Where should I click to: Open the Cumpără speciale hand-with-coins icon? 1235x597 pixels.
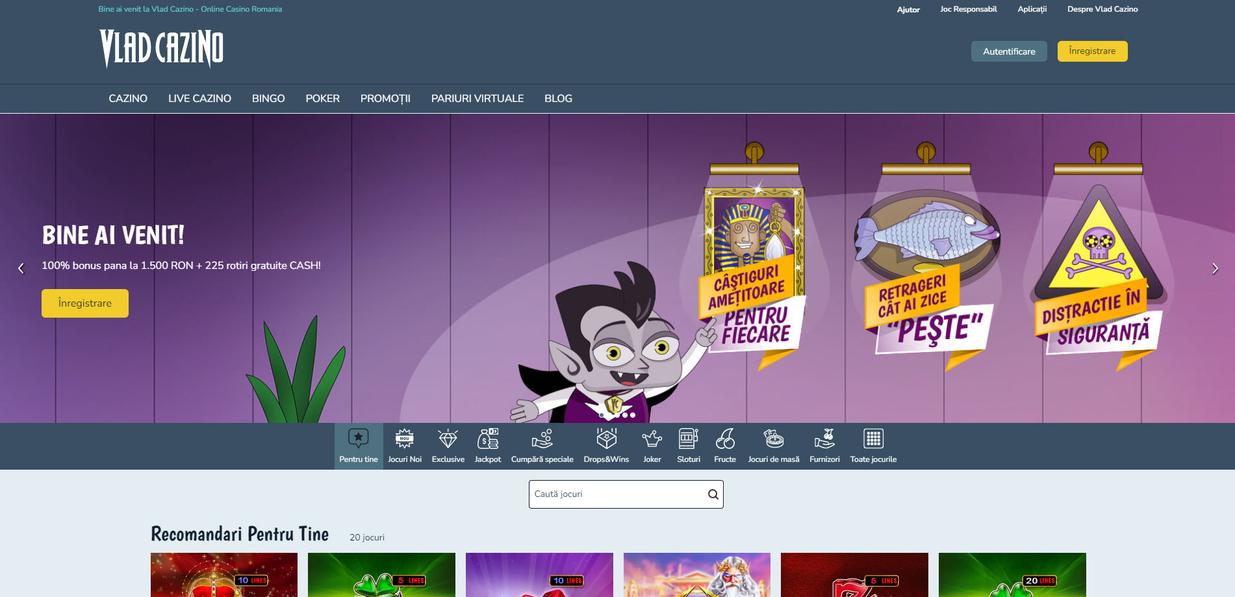pyautogui.click(x=542, y=438)
